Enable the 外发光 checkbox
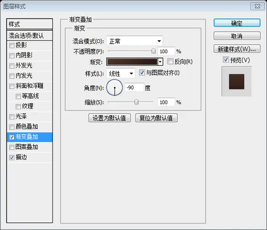The height and width of the screenshot is (230, 267). tap(12, 66)
